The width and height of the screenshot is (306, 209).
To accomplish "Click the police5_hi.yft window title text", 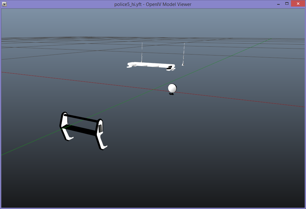I will click(153, 4).
